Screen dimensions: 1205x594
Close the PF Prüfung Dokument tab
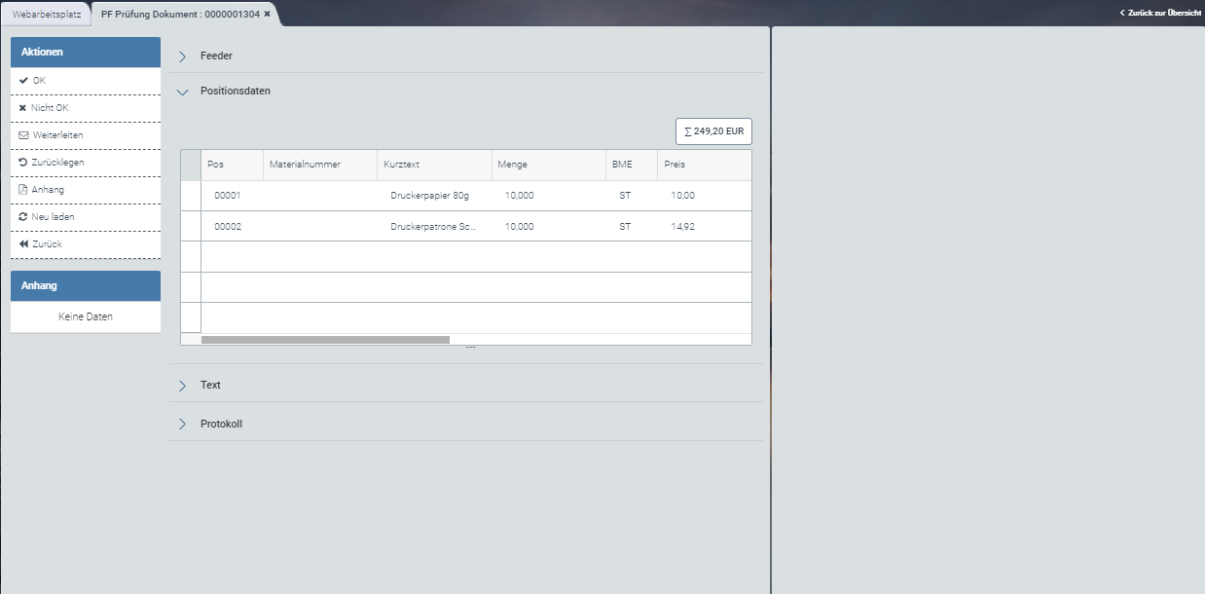268,14
